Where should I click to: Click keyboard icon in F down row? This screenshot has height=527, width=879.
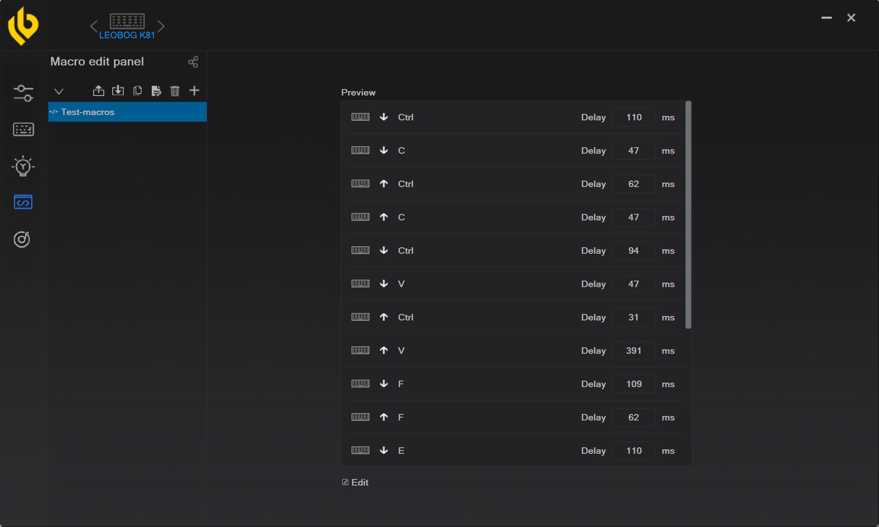[x=360, y=384]
